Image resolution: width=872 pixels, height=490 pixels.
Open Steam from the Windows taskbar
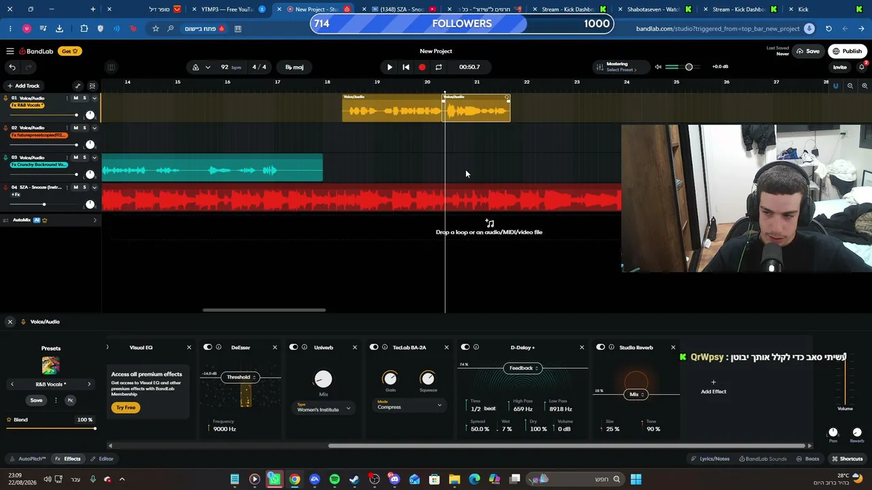pos(354,479)
